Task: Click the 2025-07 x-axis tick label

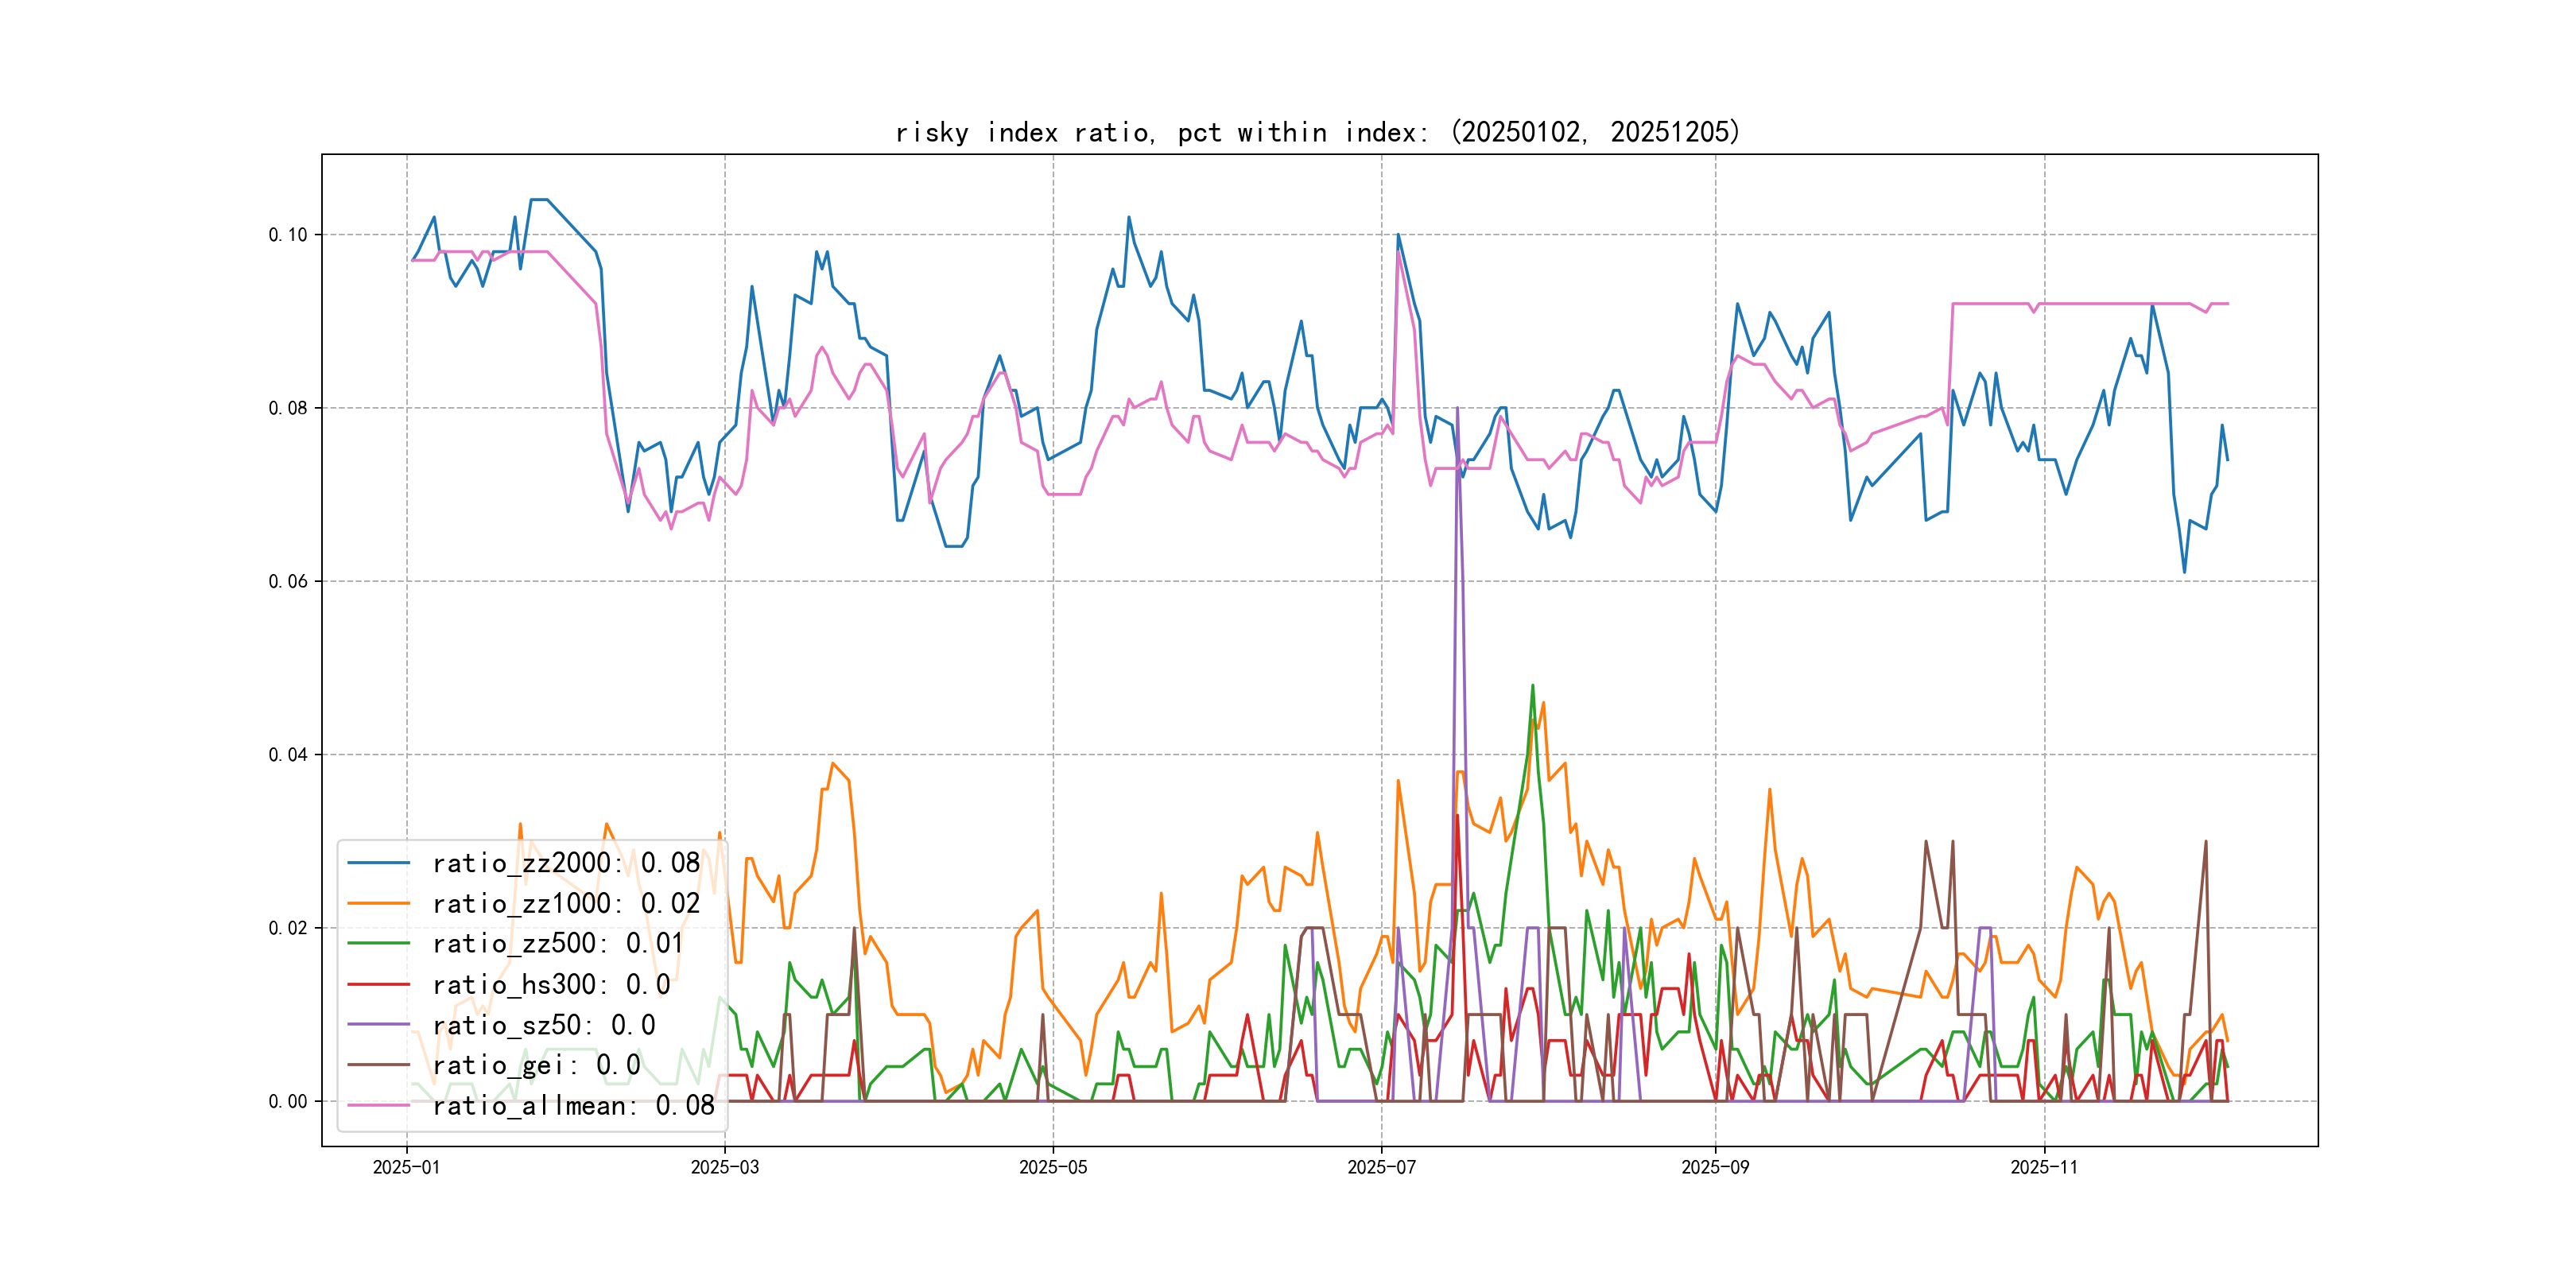Action: (1381, 1167)
